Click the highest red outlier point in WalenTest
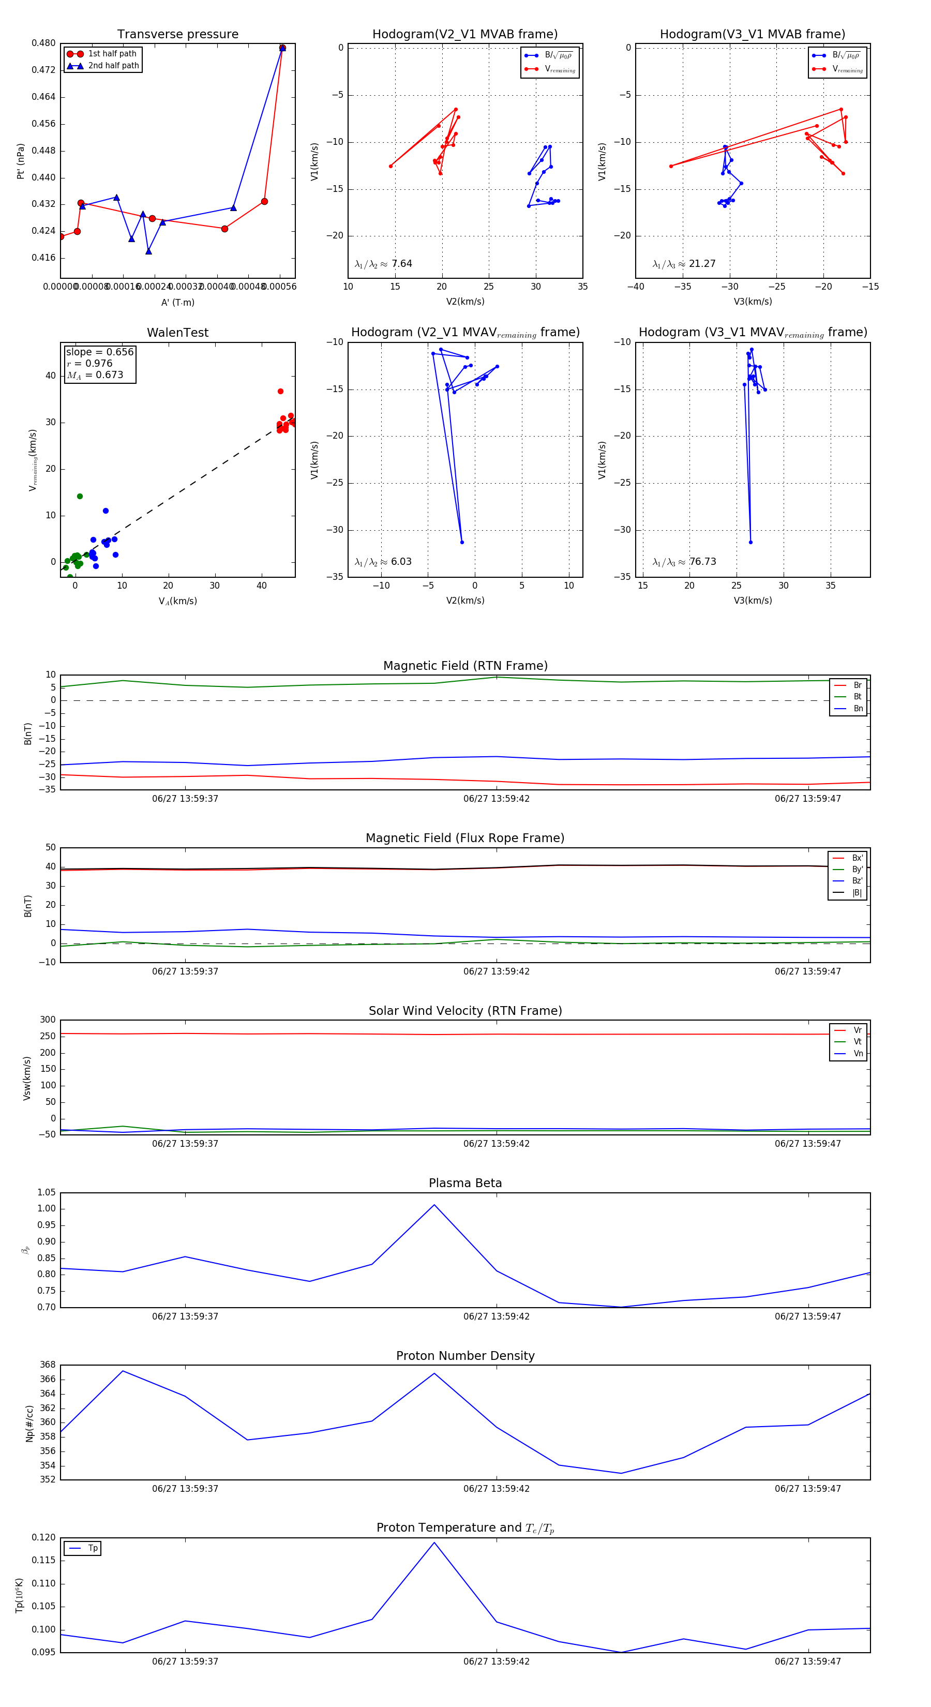Screen dimensions: 931x1707 [x=280, y=392]
